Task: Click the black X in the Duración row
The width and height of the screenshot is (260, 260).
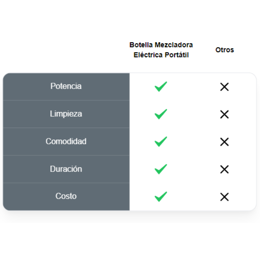Action: click(x=224, y=169)
